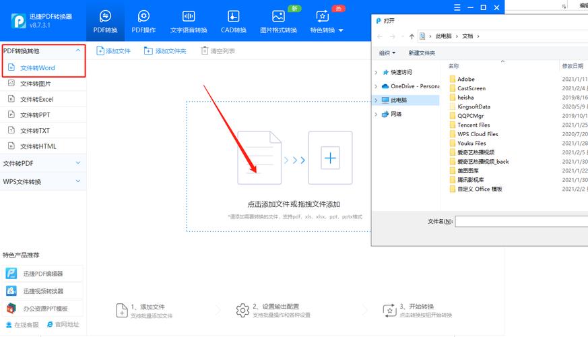Sort file list by 修改日期 column
The height and width of the screenshot is (337, 588).
coord(573,66)
